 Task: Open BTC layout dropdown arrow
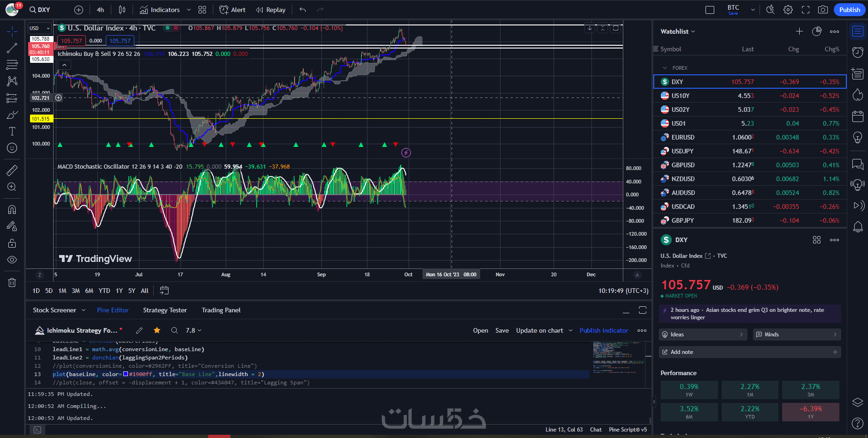tap(753, 10)
